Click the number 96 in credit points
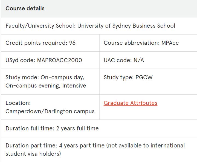Image resolution: width=197 pixels, height=162 pixels. pyautogui.click(x=72, y=43)
